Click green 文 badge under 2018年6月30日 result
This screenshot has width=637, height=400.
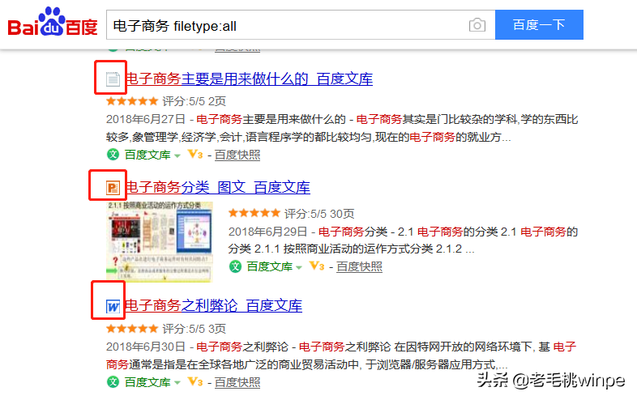113,381
